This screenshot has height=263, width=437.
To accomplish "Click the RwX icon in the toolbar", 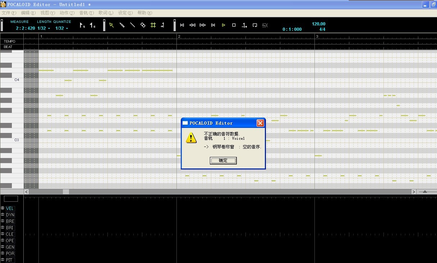I will (x=265, y=25).
